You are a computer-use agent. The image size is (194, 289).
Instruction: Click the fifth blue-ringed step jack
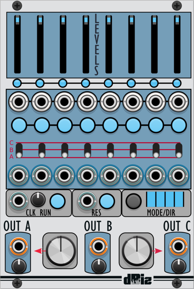[x=110, y=175]
